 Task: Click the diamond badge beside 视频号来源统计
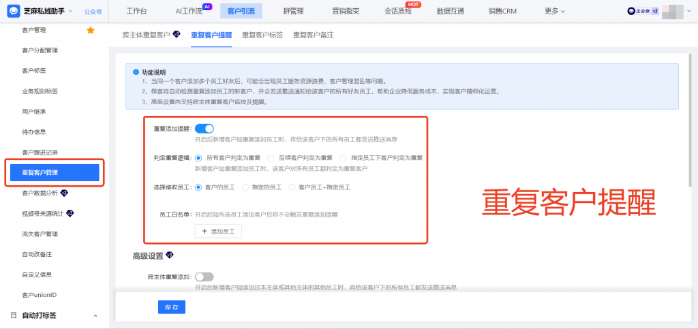click(x=70, y=213)
